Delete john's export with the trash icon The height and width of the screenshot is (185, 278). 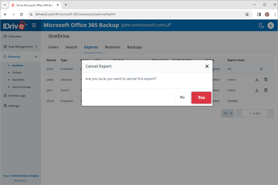(266, 90)
